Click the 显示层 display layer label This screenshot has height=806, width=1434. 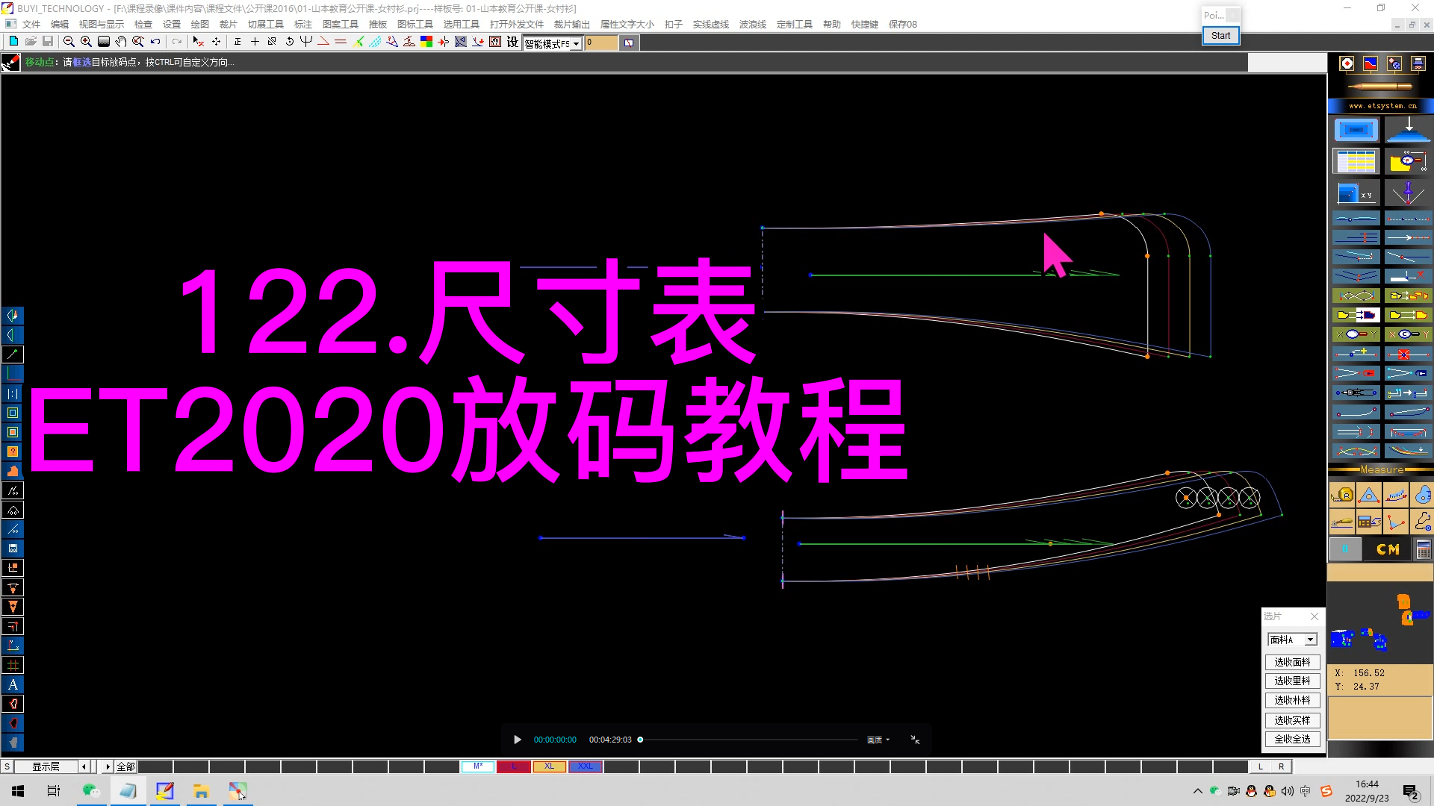(x=46, y=766)
